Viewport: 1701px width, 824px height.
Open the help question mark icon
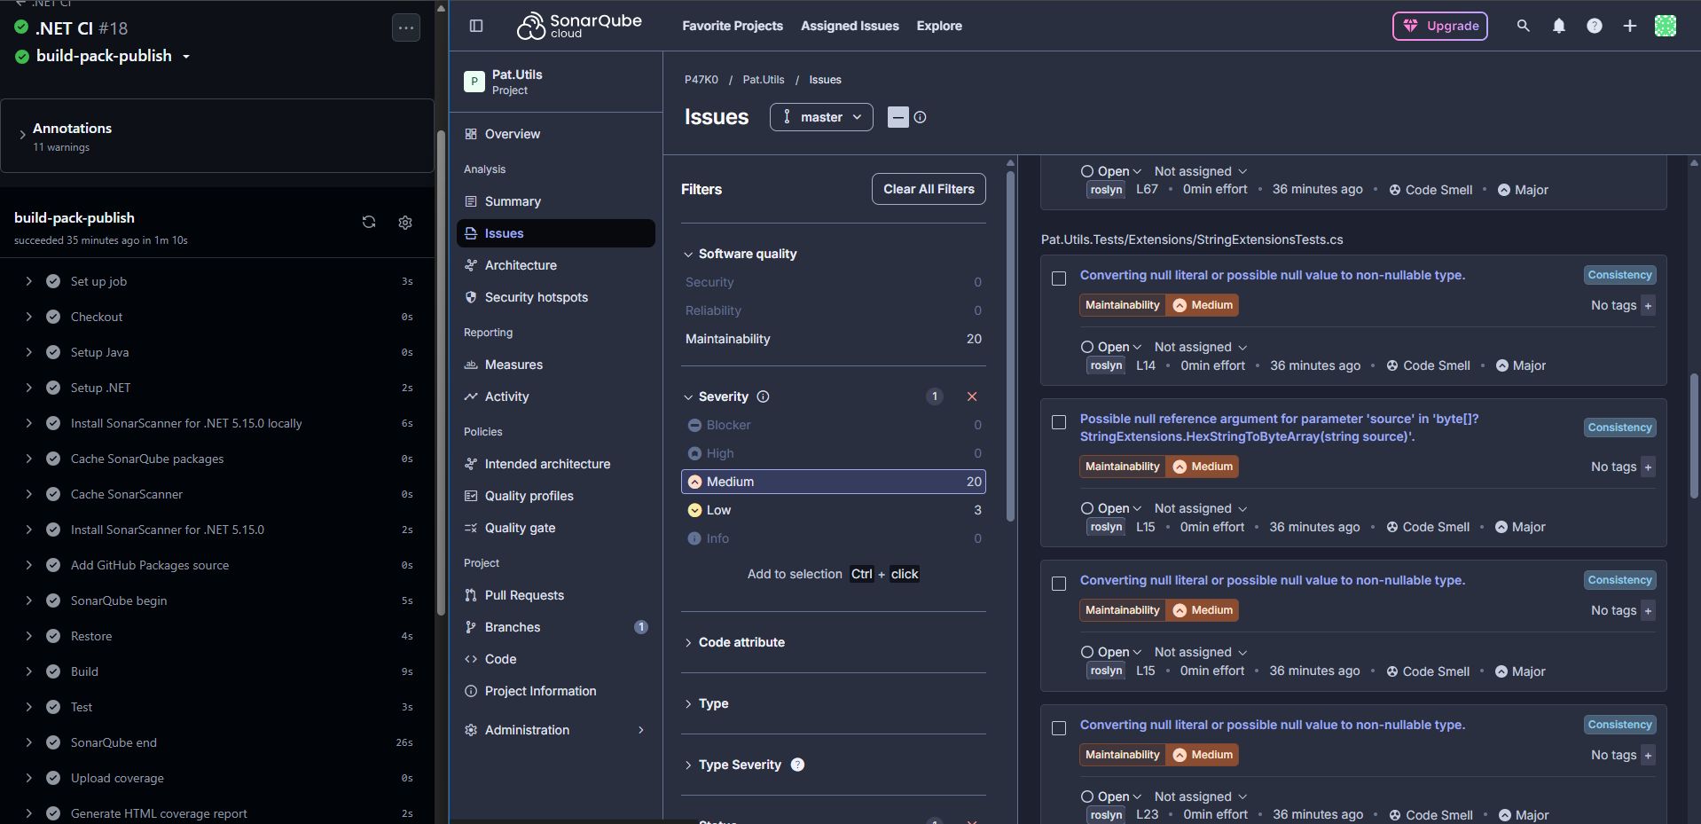(1594, 26)
